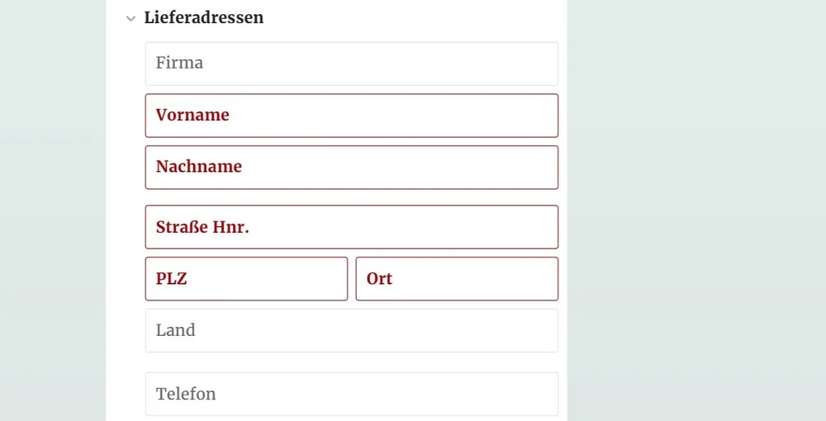Viewport: 826px width, 421px height.
Task: Focus the Firma input field
Action: 351,64
